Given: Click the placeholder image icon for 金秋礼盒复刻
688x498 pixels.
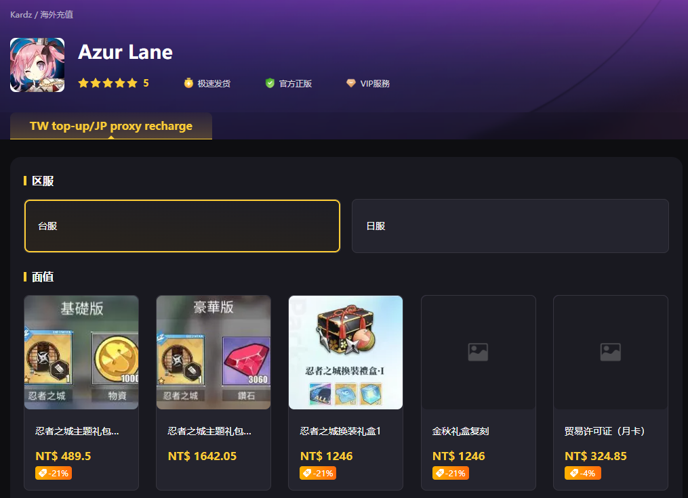Looking at the screenshot, I should [x=478, y=352].
